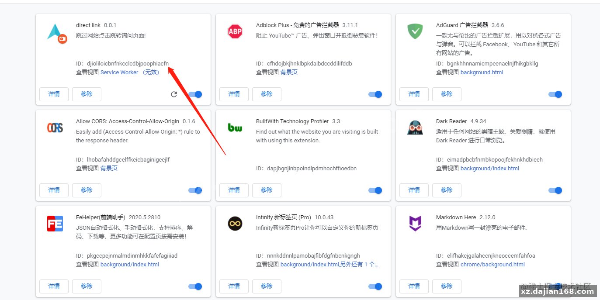The image size is (600, 300).
Task: Remove Dark Reader extension
Action: [x=447, y=190]
